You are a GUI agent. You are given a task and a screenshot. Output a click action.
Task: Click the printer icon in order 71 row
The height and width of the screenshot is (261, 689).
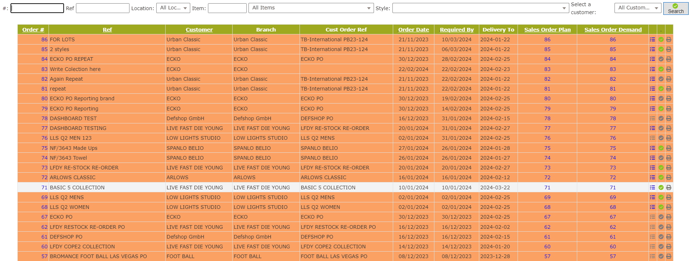click(x=669, y=188)
